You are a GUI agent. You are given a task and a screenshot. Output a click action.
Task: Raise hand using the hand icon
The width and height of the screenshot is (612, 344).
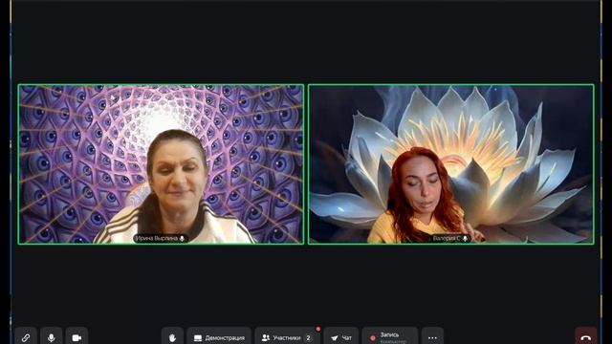[172, 336]
